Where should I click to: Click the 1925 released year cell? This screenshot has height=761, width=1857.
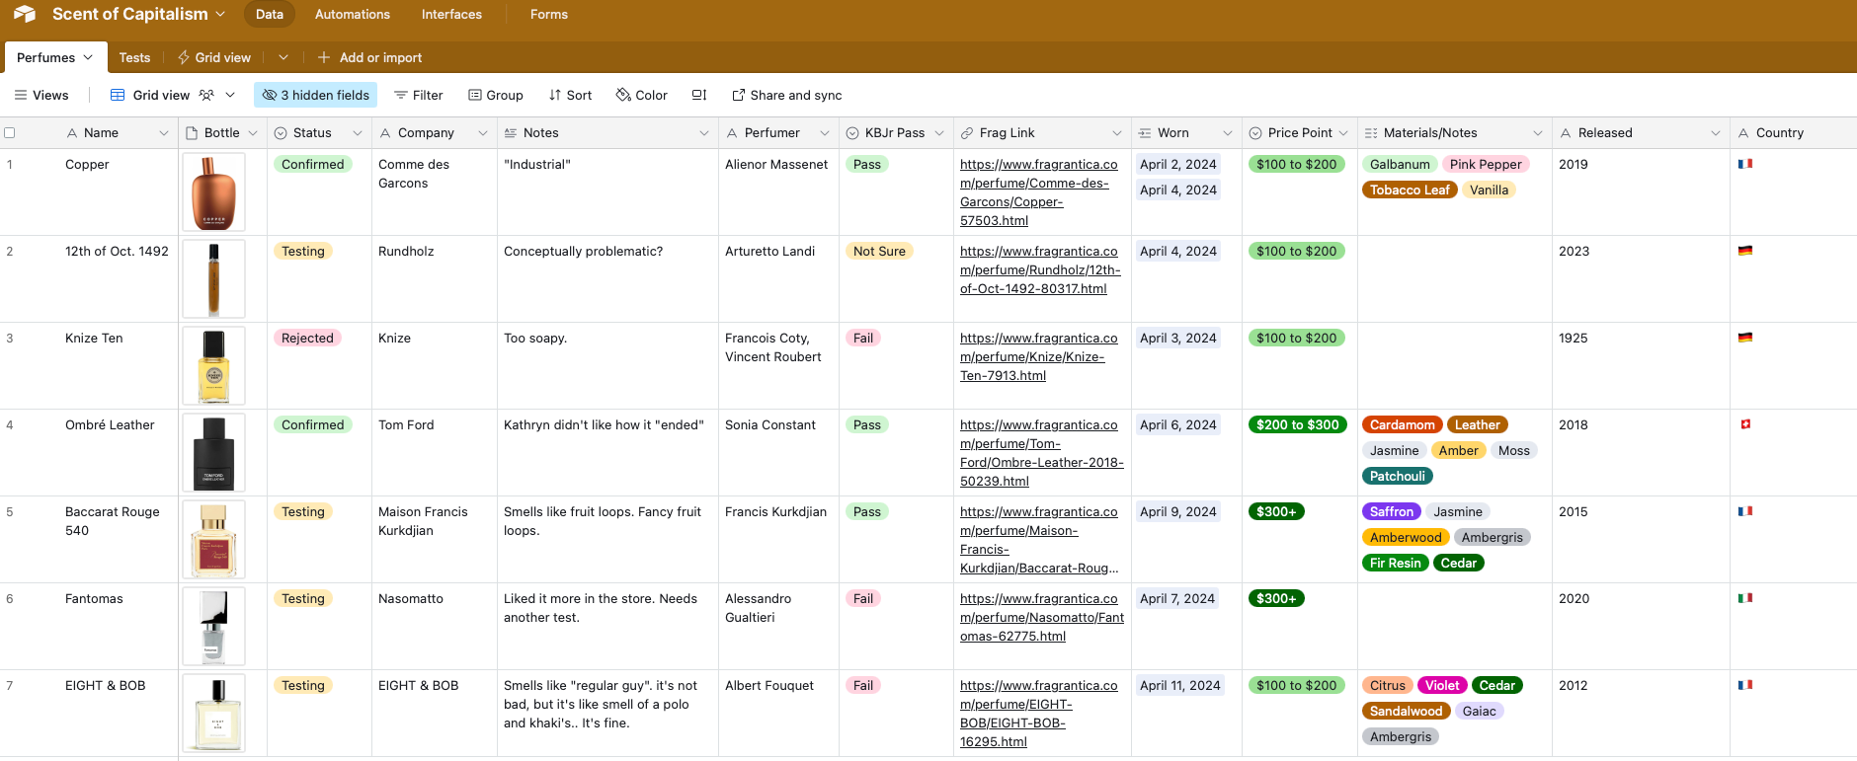tap(1641, 365)
